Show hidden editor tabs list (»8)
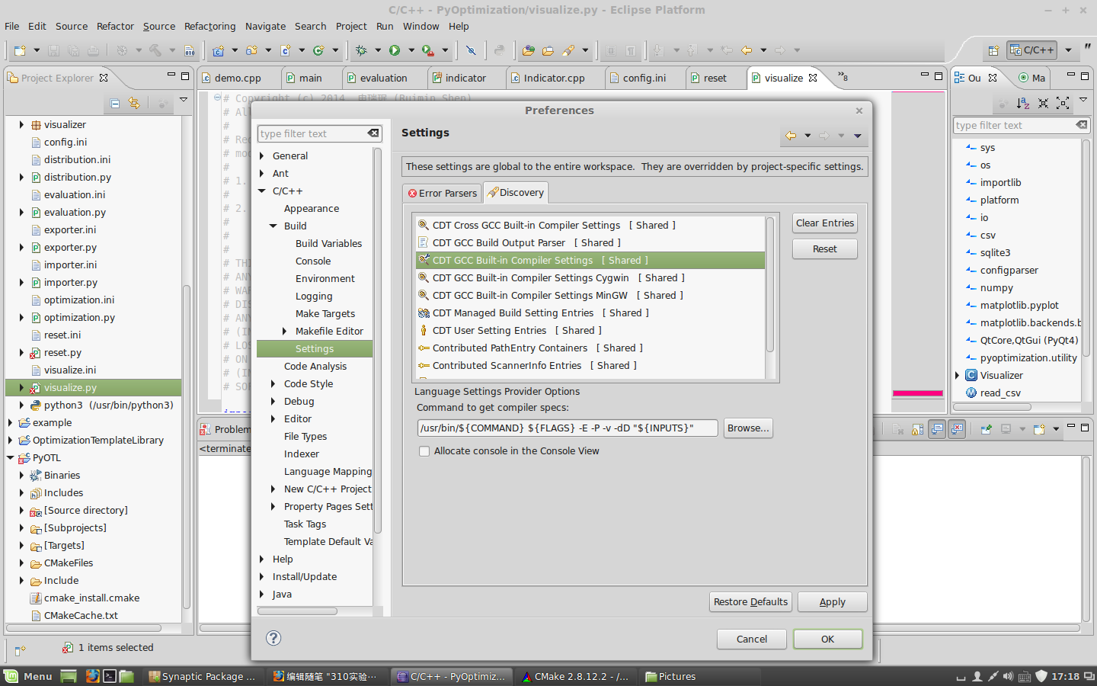 click(843, 77)
